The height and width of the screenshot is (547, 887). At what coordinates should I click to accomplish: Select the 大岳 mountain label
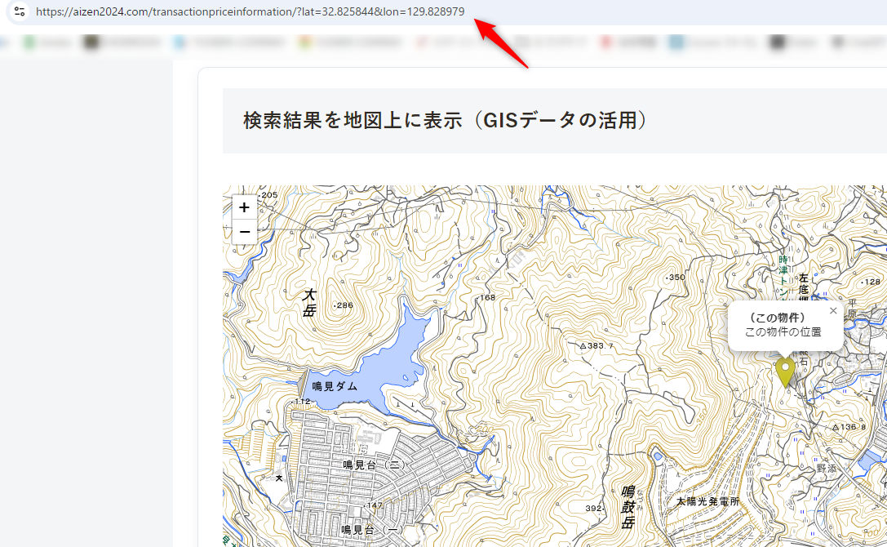[309, 302]
